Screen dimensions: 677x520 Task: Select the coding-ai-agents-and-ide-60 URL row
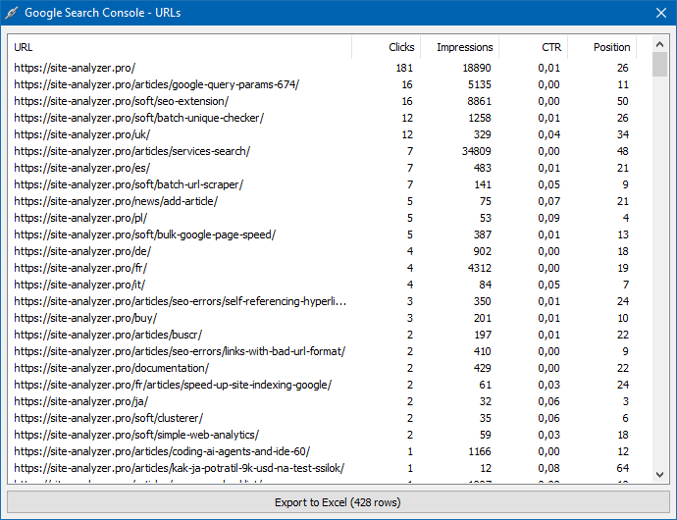pos(321,451)
